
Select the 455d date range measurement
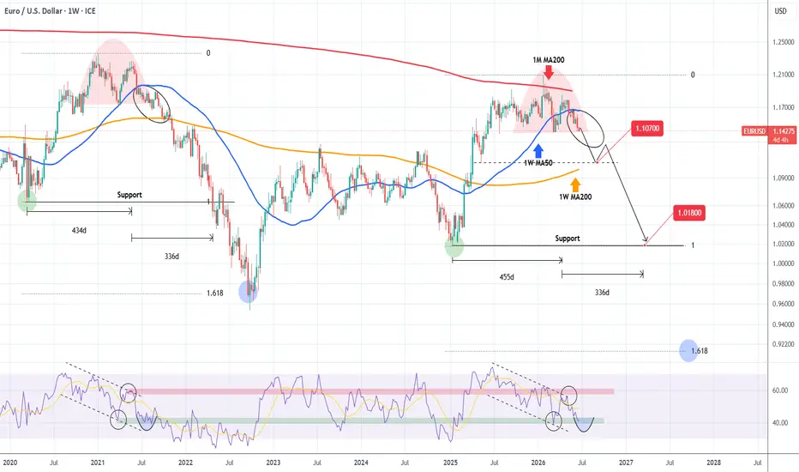507,277
